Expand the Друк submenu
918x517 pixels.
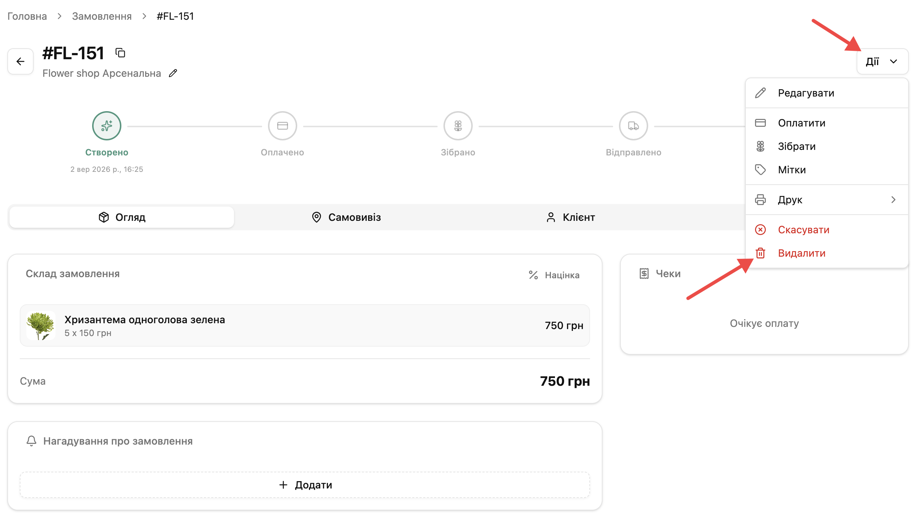click(x=827, y=200)
